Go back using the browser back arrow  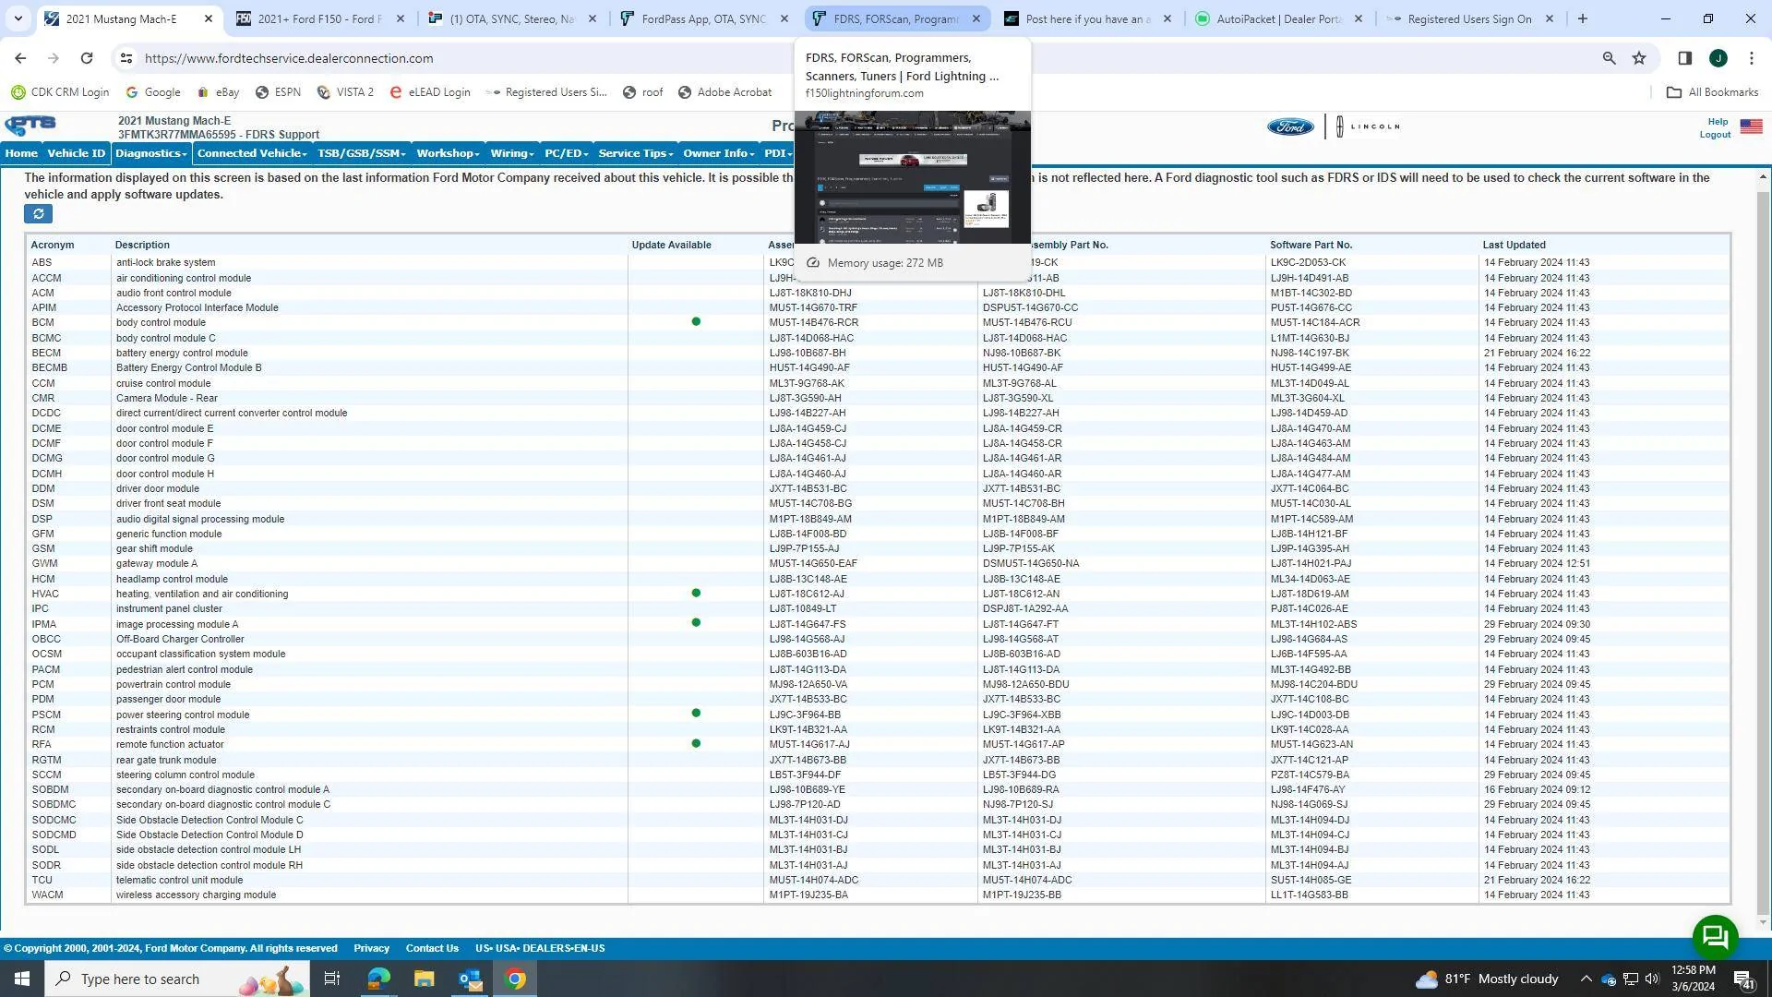click(x=20, y=58)
